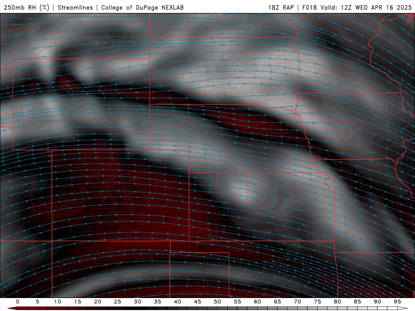Click the colorbar label '5'
This screenshot has width=415, height=311.
tap(37, 302)
